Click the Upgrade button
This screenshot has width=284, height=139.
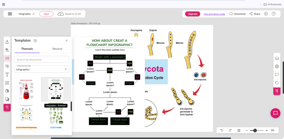192,14
